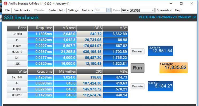
Task: Click the 107,424.30 IOPS value
Action: click(89, 83)
